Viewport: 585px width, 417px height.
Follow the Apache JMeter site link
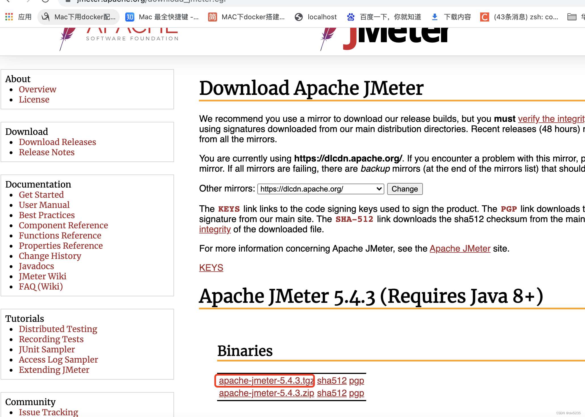460,248
